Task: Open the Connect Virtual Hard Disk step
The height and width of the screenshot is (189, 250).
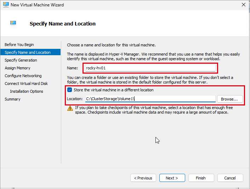Action: click(26, 84)
